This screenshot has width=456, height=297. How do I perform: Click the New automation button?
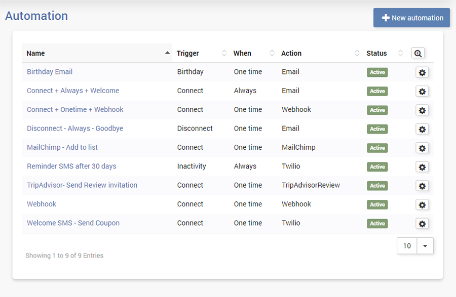tap(411, 18)
